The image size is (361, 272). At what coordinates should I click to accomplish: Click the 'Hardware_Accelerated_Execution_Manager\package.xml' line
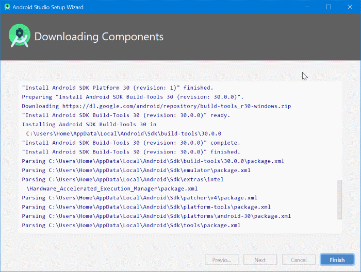click(112, 189)
